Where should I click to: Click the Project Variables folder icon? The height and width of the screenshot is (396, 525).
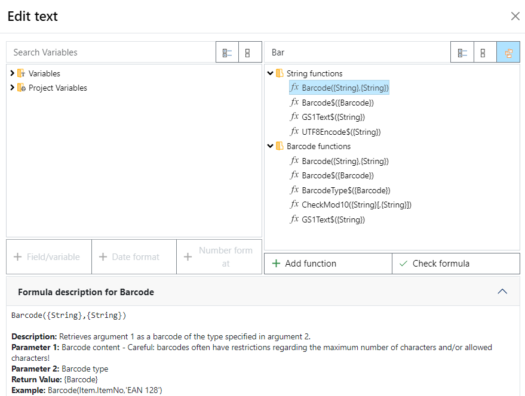coord(22,88)
